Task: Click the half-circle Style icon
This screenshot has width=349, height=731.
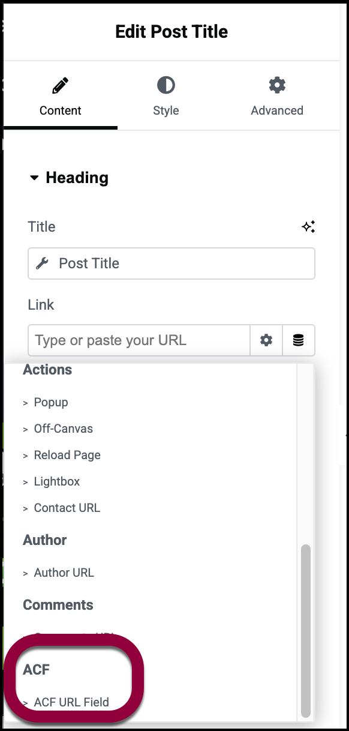Action: tap(166, 85)
